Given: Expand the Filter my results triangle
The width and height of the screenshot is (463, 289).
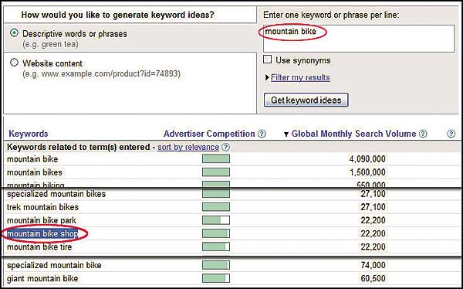Looking at the screenshot, I should point(267,77).
